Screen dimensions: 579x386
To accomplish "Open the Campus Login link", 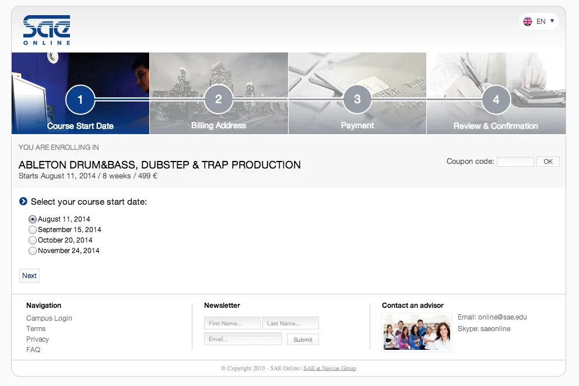I will click(x=49, y=318).
